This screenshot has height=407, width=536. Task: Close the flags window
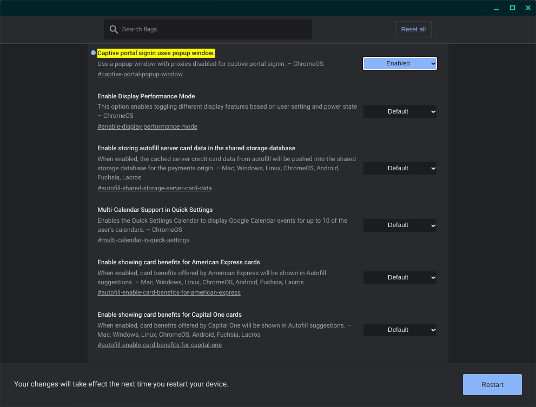(x=528, y=8)
